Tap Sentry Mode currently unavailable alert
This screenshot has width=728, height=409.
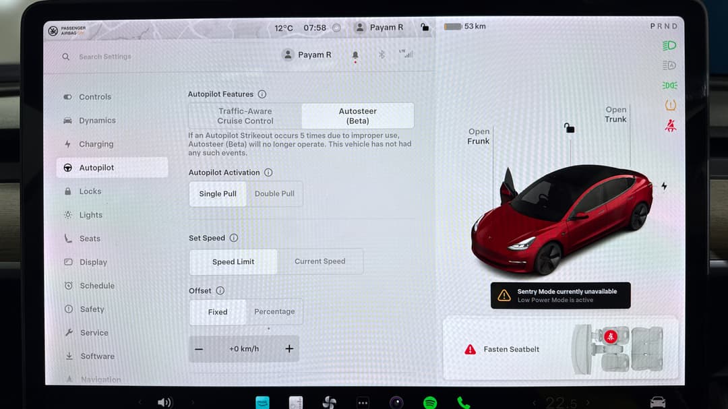[560, 295]
